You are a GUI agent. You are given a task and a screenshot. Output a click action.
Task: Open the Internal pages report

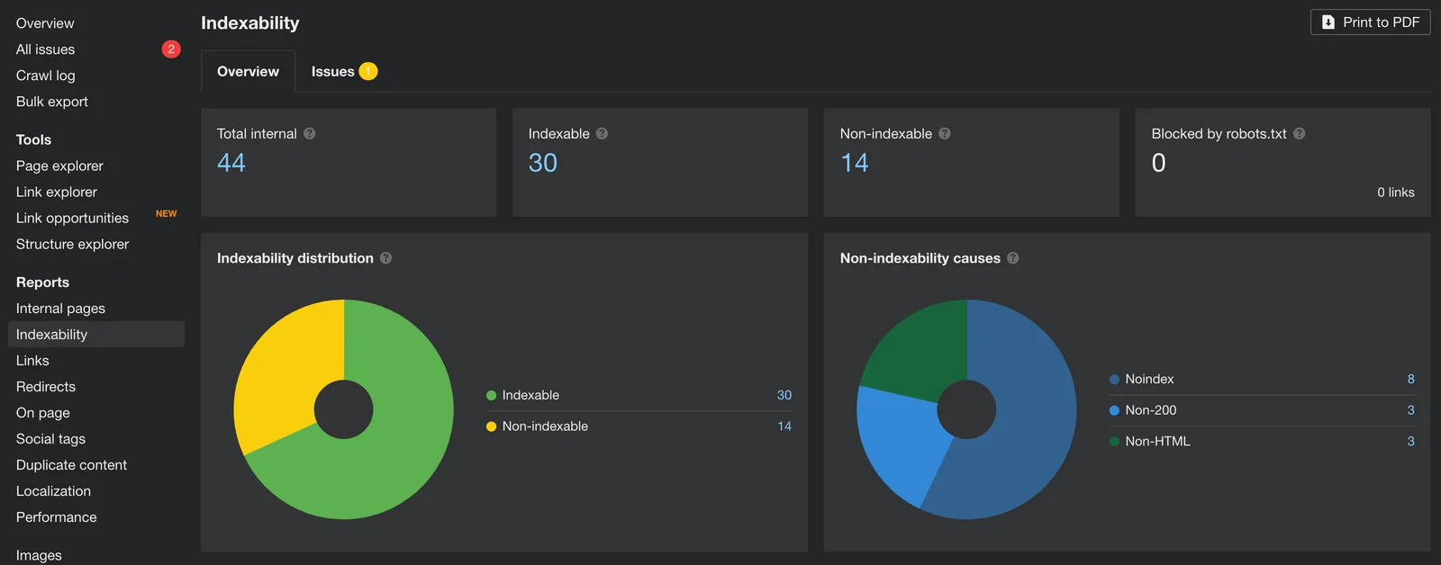click(60, 309)
